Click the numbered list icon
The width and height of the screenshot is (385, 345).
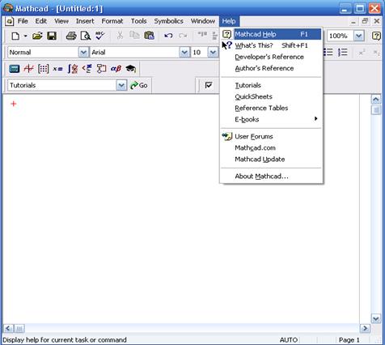coord(343,52)
